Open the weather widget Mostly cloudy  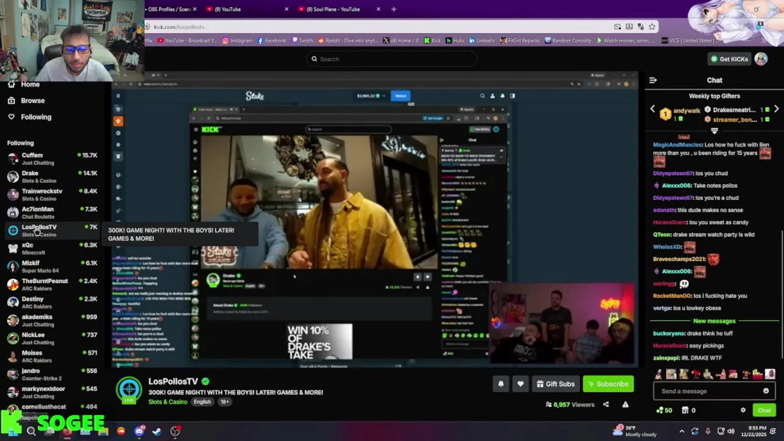636,431
